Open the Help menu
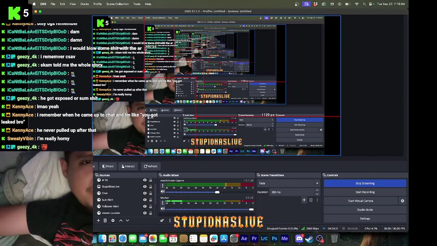Viewport: 437px width, 246px height. [x=148, y=4]
